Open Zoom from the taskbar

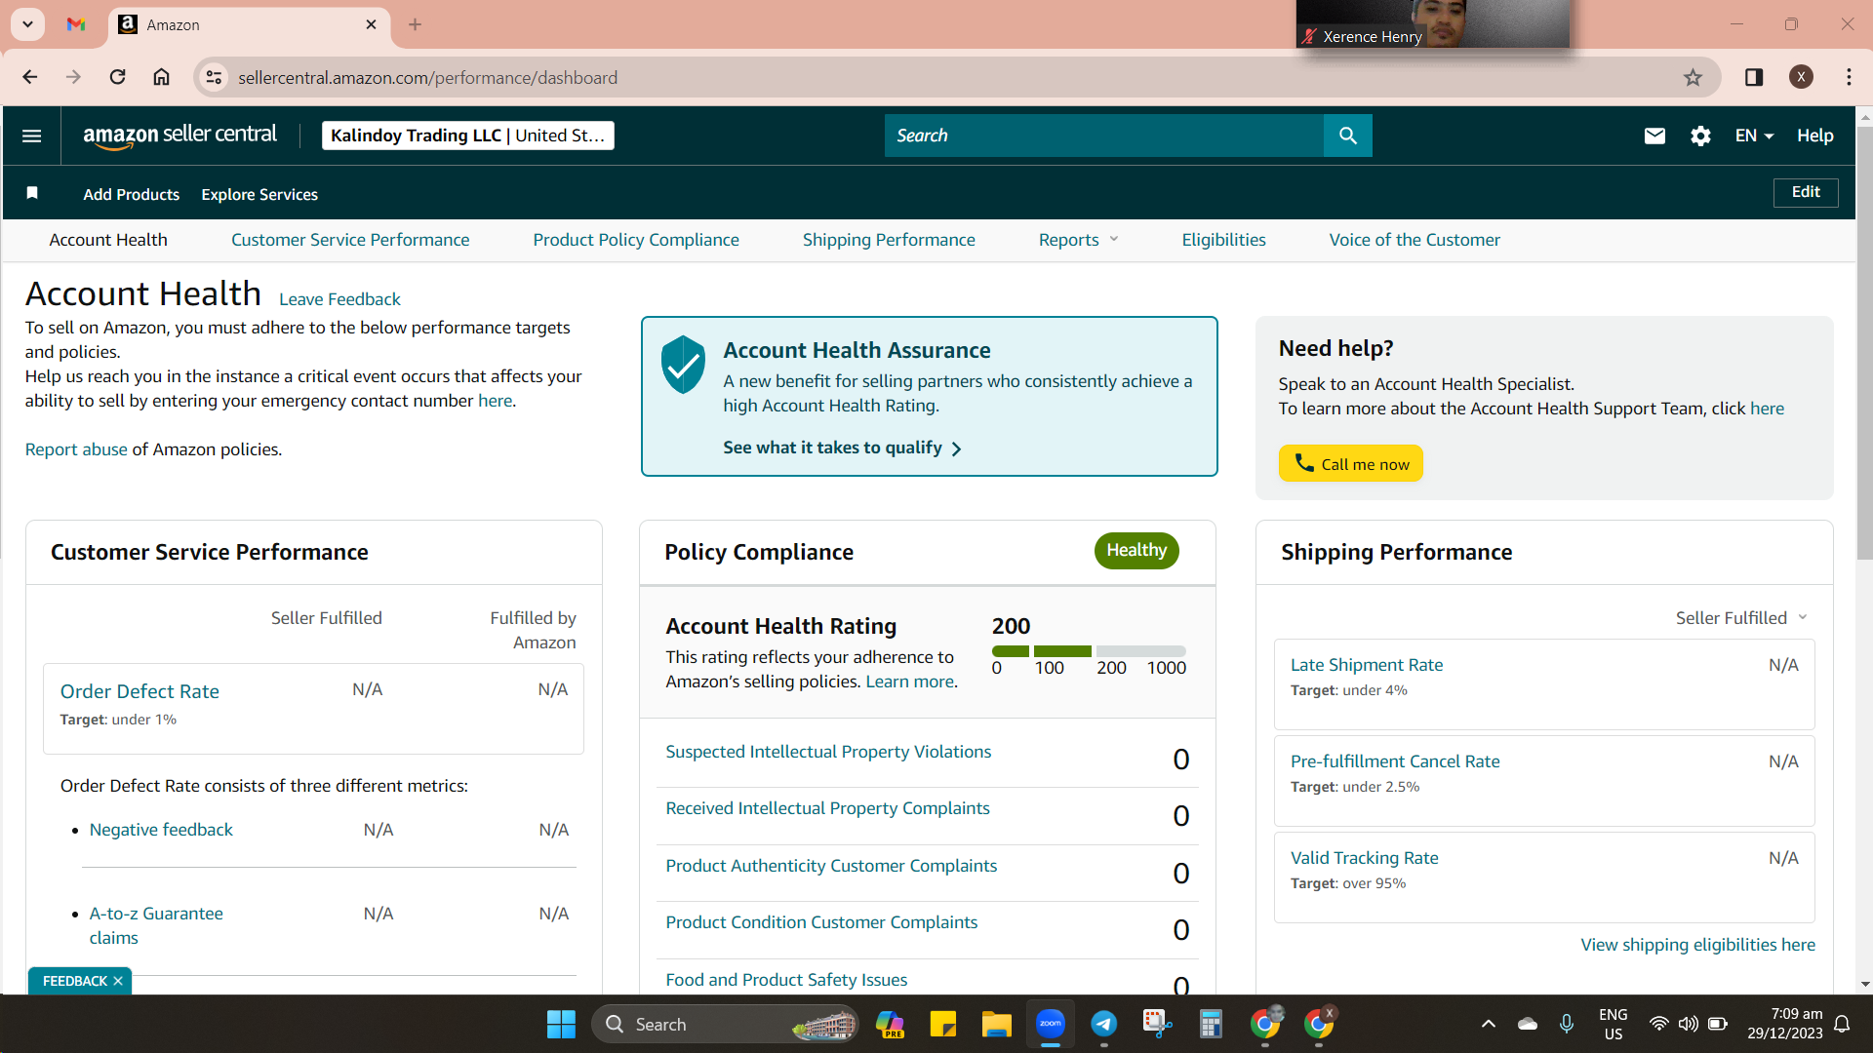tap(1050, 1024)
